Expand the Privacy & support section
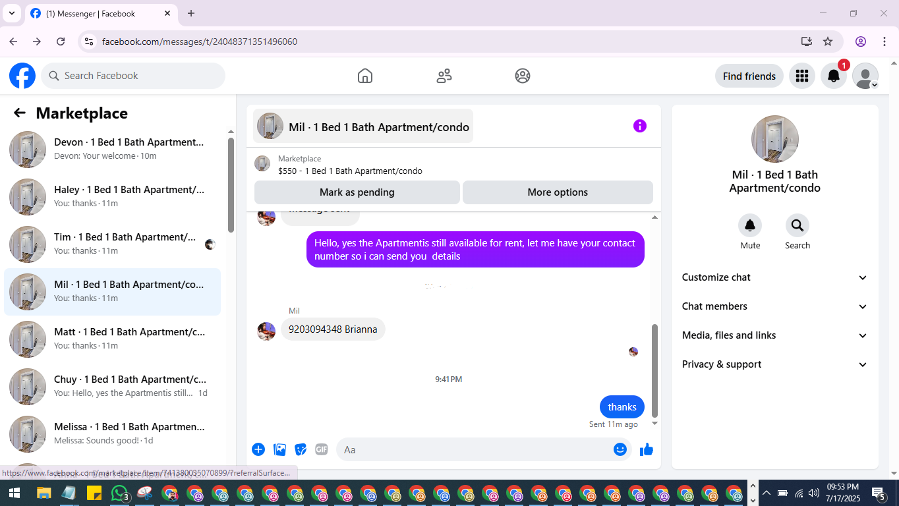This screenshot has width=899, height=506. (774, 364)
